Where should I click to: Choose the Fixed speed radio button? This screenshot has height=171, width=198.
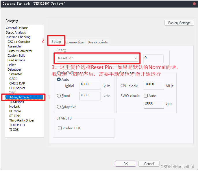(x=59, y=96)
